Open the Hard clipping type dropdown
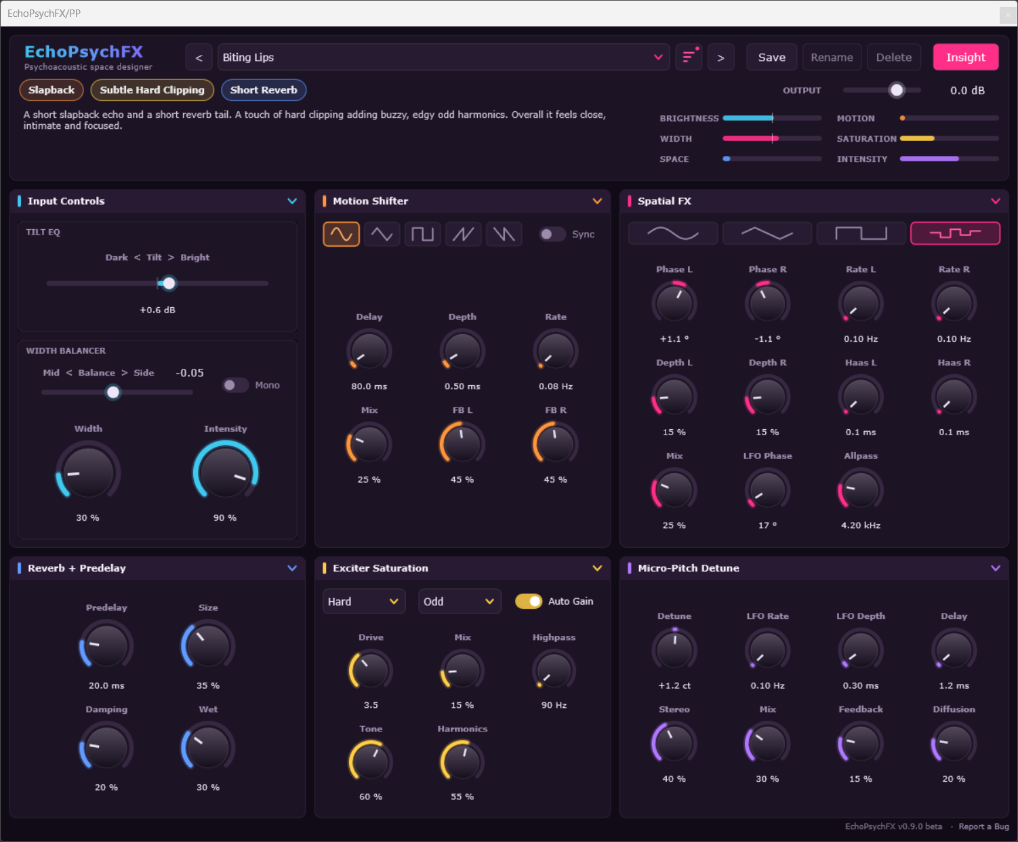This screenshot has height=842, width=1018. (364, 601)
